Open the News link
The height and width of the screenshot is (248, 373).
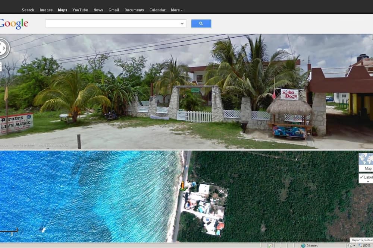[x=98, y=10]
